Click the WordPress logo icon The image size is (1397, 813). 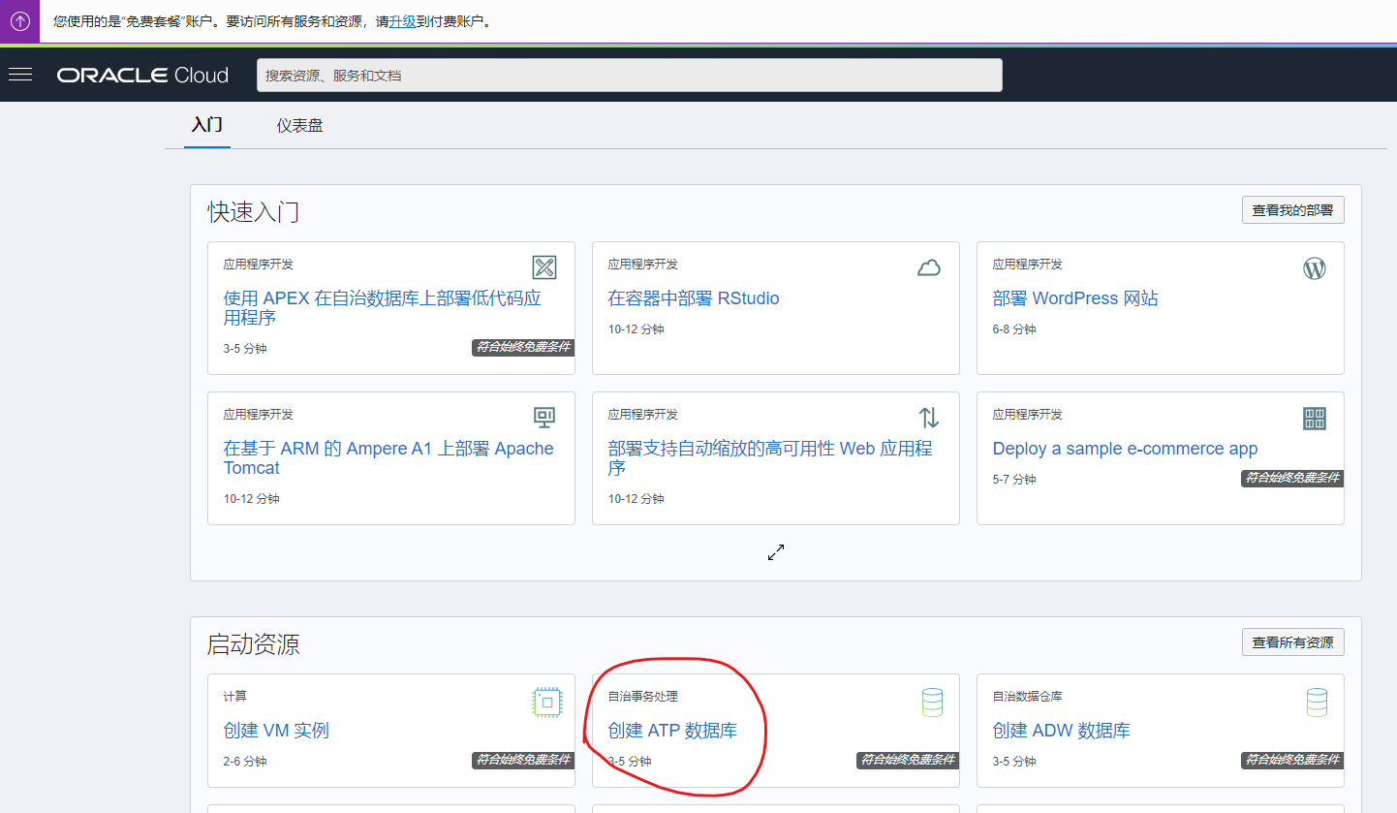tap(1315, 268)
